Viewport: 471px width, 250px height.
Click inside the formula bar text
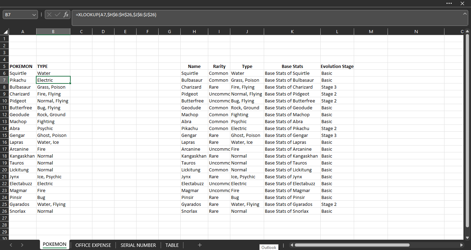coord(116,14)
